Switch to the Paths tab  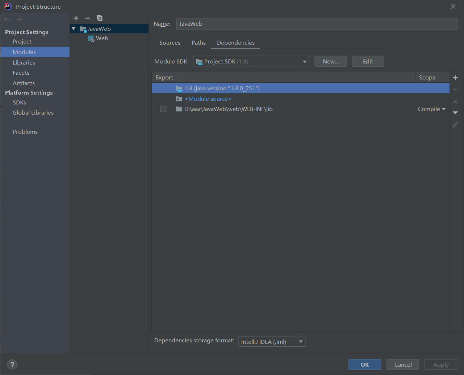pyautogui.click(x=198, y=43)
